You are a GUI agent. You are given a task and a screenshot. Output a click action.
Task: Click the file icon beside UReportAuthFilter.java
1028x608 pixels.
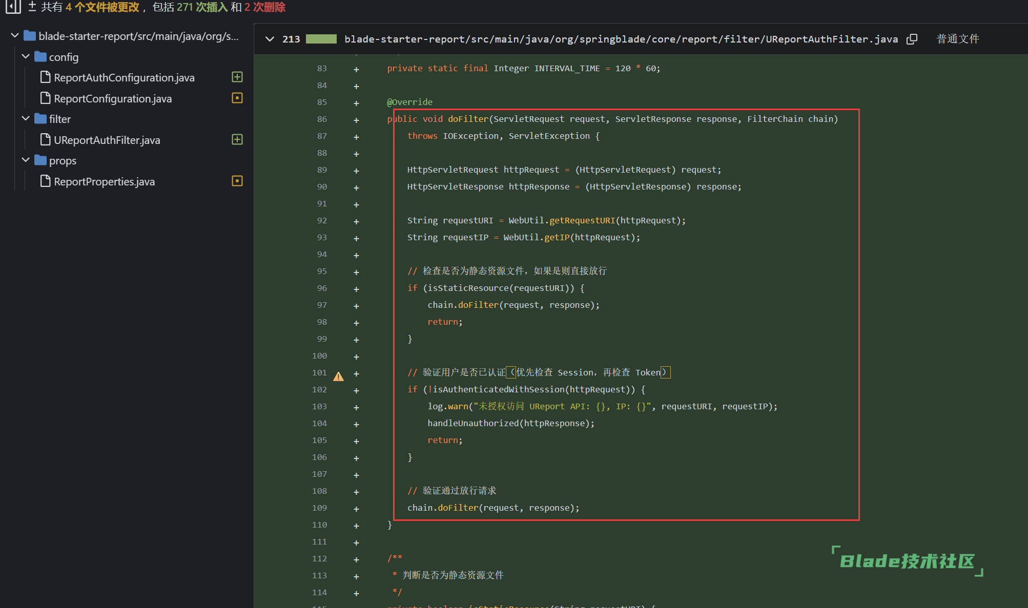tap(46, 140)
